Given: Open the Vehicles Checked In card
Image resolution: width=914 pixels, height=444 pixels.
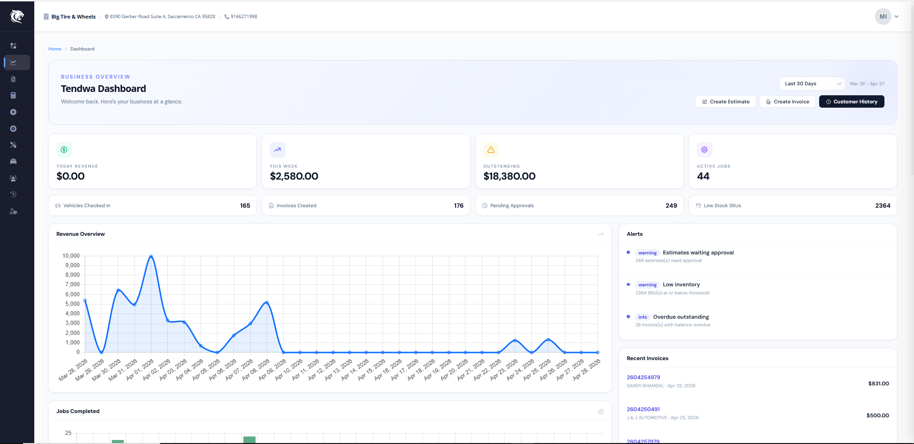Looking at the screenshot, I should pos(152,206).
